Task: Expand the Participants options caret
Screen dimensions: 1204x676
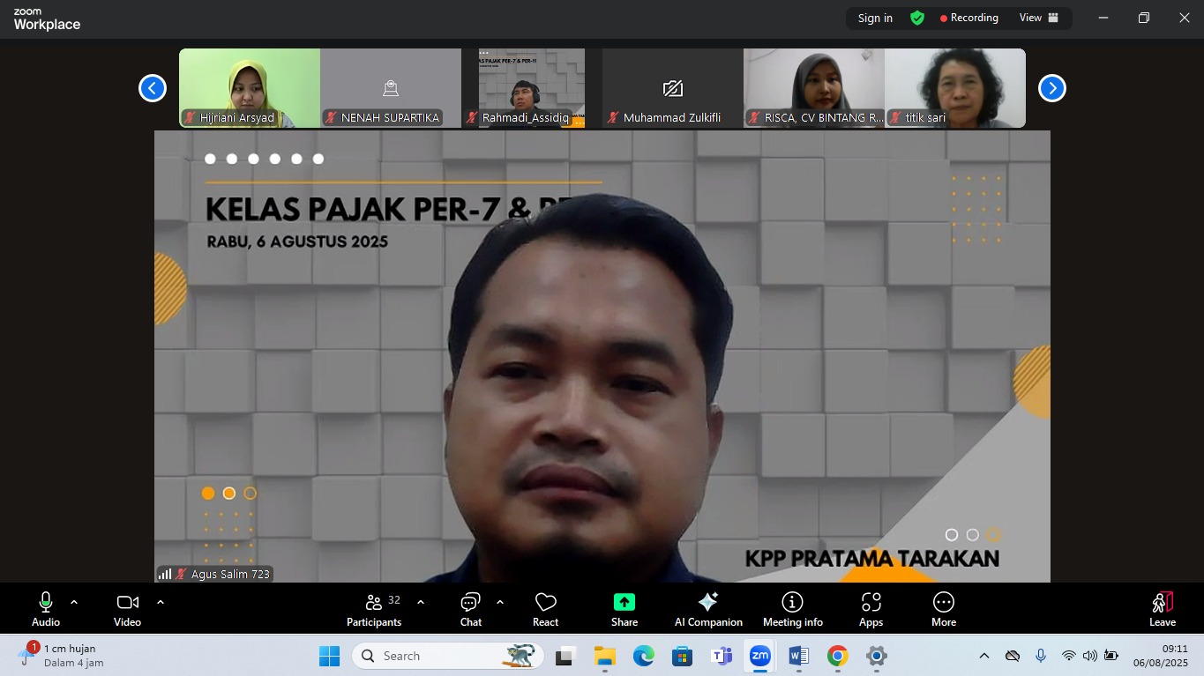Action: click(421, 603)
